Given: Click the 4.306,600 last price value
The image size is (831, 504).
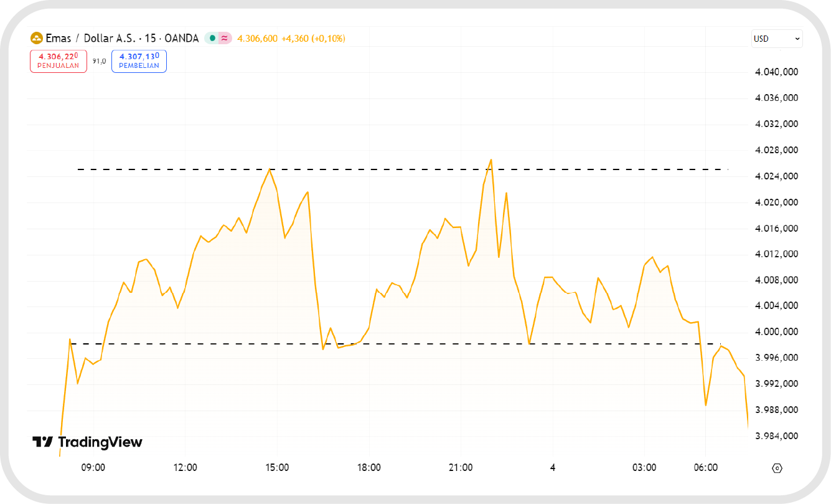Looking at the screenshot, I should tap(257, 39).
